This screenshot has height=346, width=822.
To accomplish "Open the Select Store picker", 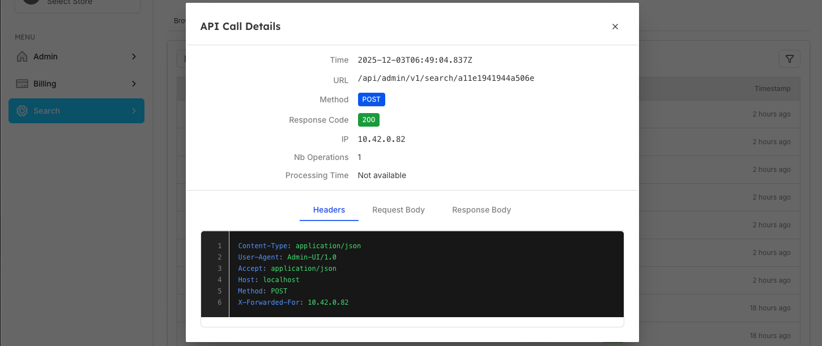I will (78, 2).
